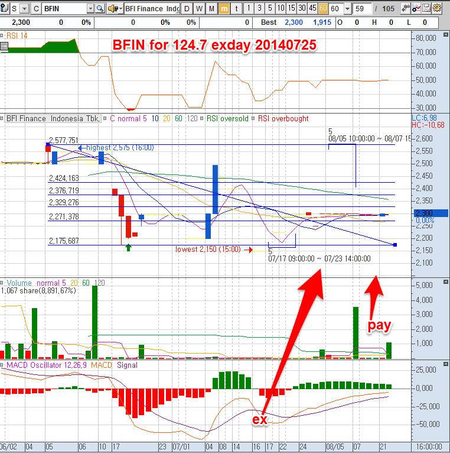The height and width of the screenshot is (453, 450).
Task: Close the MACD panel with its X
Action: [446, 364]
